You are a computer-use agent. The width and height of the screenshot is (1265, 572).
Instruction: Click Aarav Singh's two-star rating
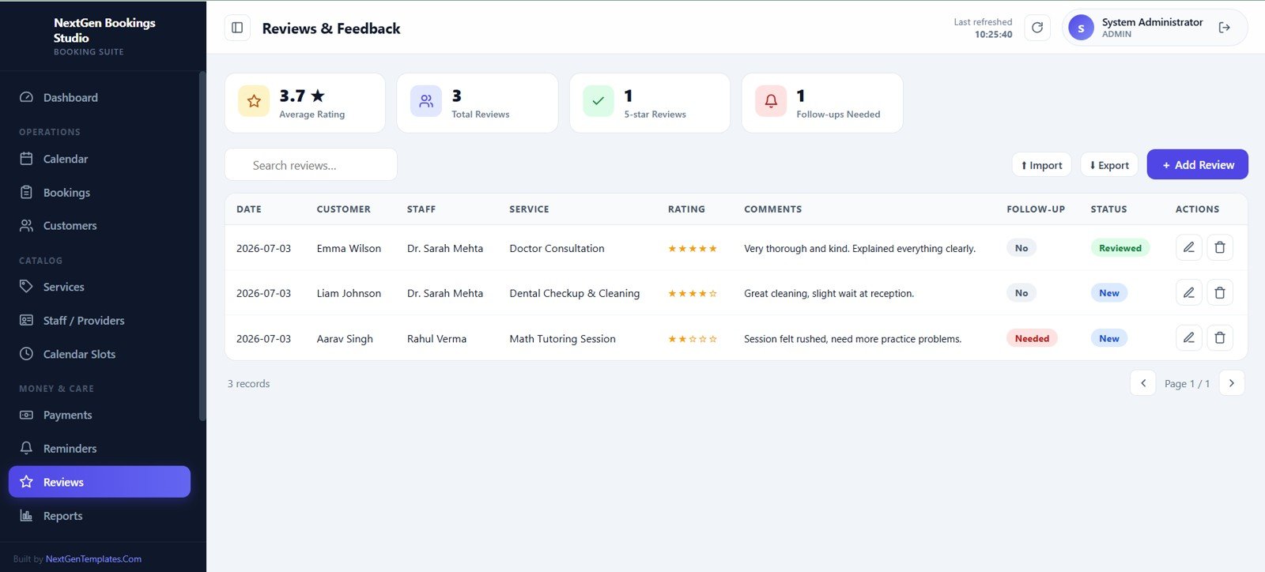pos(693,339)
